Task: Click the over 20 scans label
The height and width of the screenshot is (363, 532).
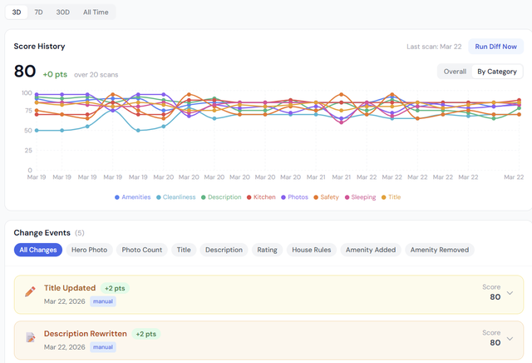Action: 96,75
